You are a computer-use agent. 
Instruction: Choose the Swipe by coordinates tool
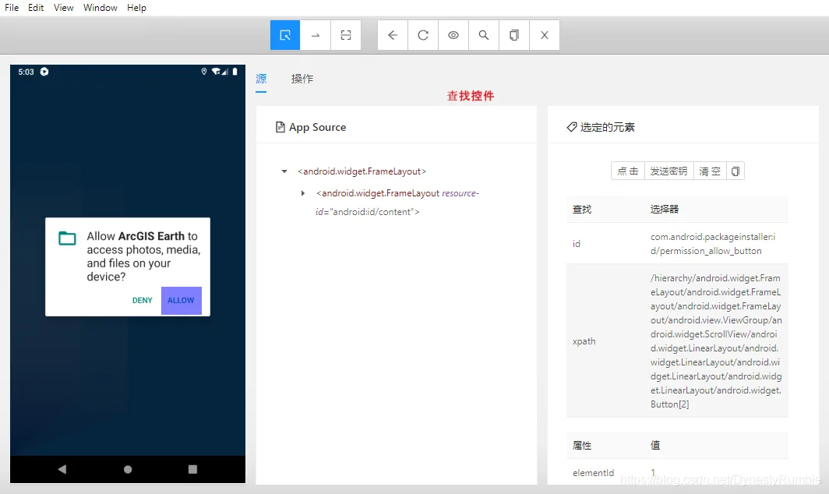316,35
